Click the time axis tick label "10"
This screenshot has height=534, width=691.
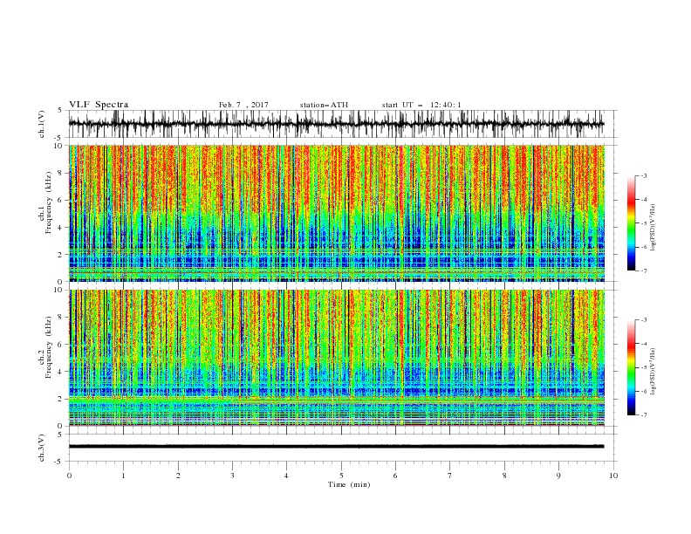click(x=613, y=476)
